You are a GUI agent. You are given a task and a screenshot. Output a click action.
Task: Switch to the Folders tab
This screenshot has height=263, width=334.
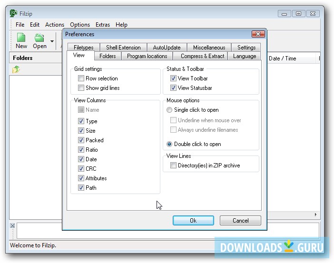[108, 56]
